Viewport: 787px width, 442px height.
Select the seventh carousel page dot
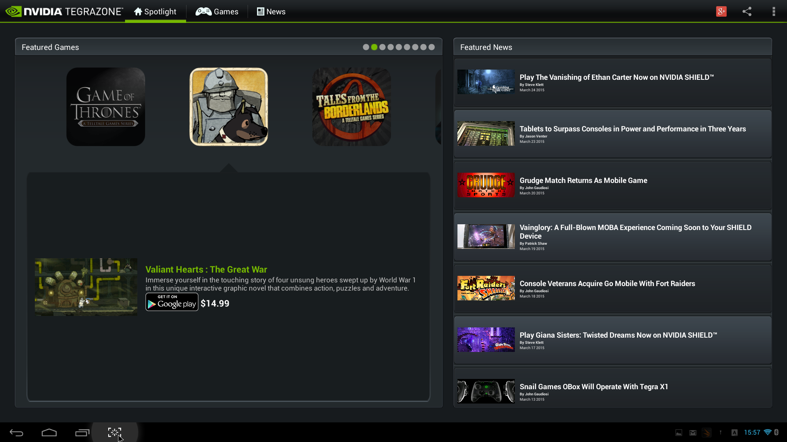pyautogui.click(x=415, y=47)
